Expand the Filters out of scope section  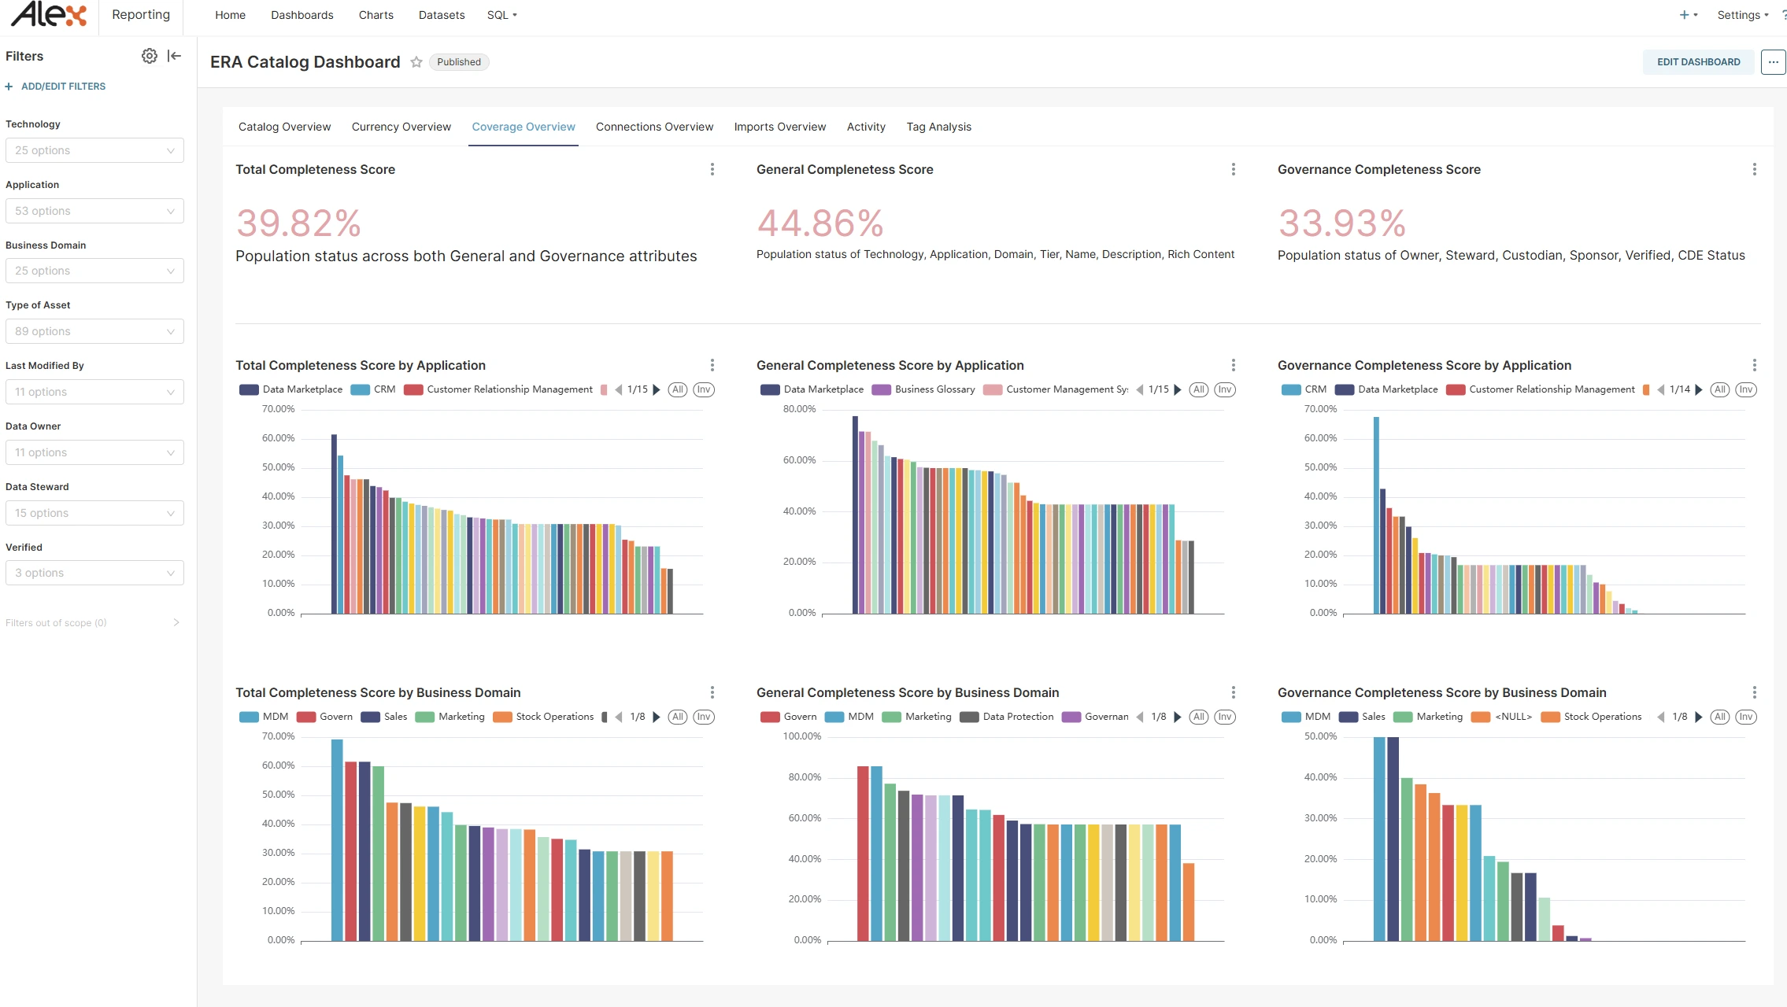point(176,622)
